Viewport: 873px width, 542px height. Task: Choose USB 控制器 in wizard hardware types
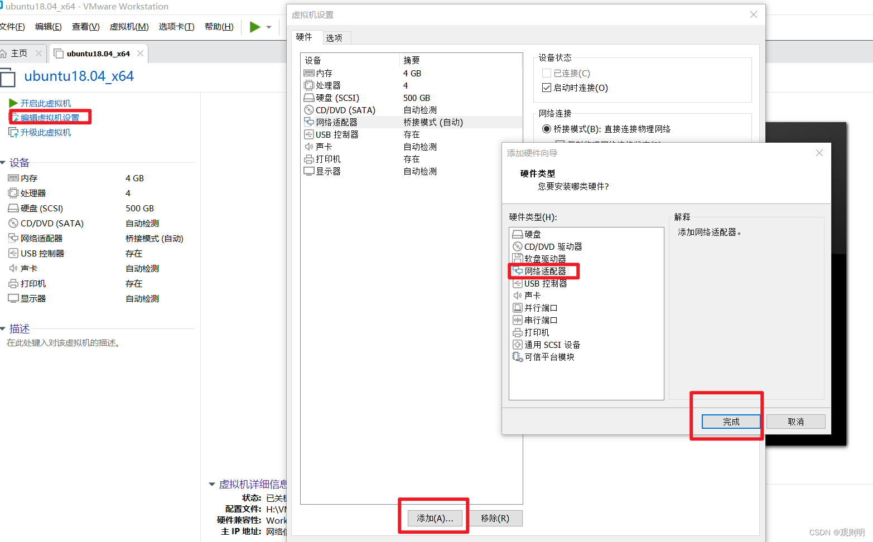click(586, 283)
